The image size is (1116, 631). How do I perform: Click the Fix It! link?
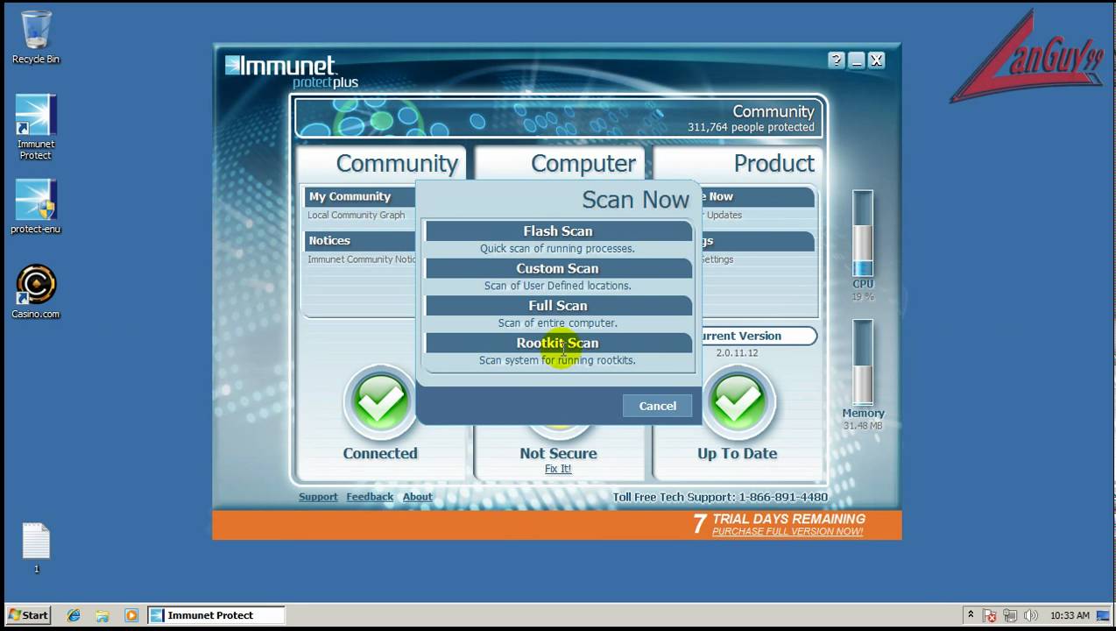[558, 469]
